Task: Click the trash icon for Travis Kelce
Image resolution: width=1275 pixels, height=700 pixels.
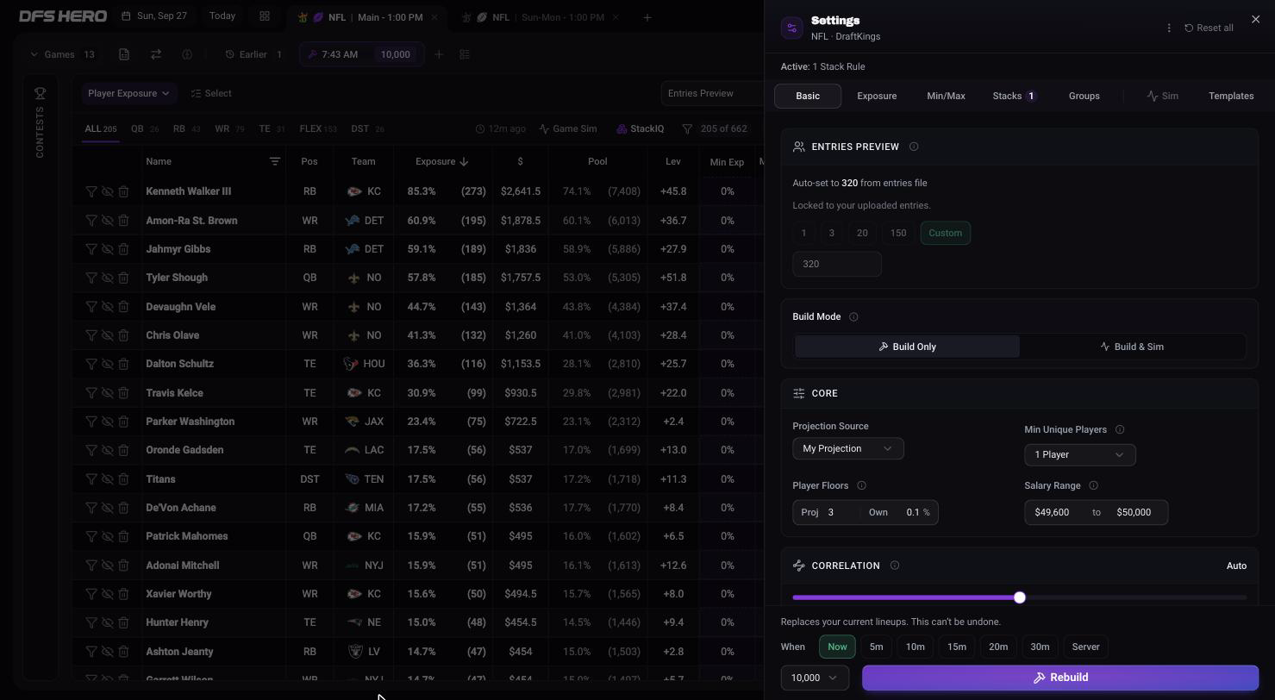Action: 123,393
